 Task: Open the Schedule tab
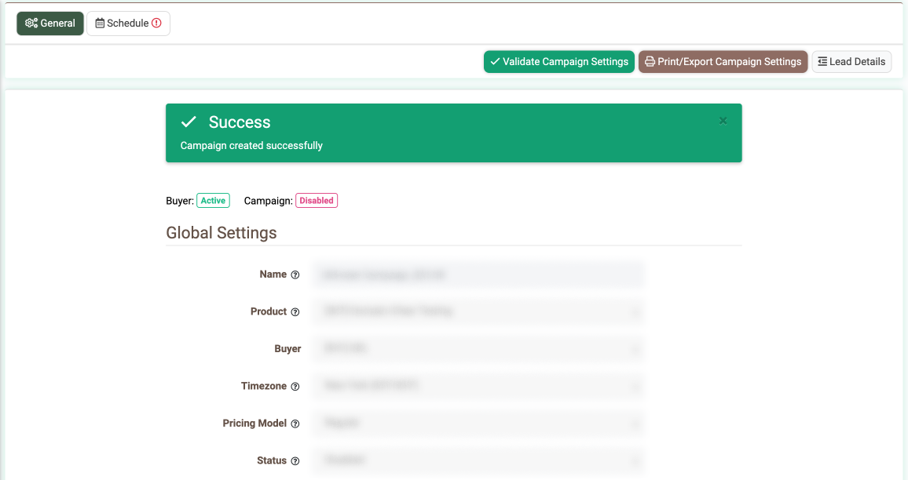coord(127,24)
